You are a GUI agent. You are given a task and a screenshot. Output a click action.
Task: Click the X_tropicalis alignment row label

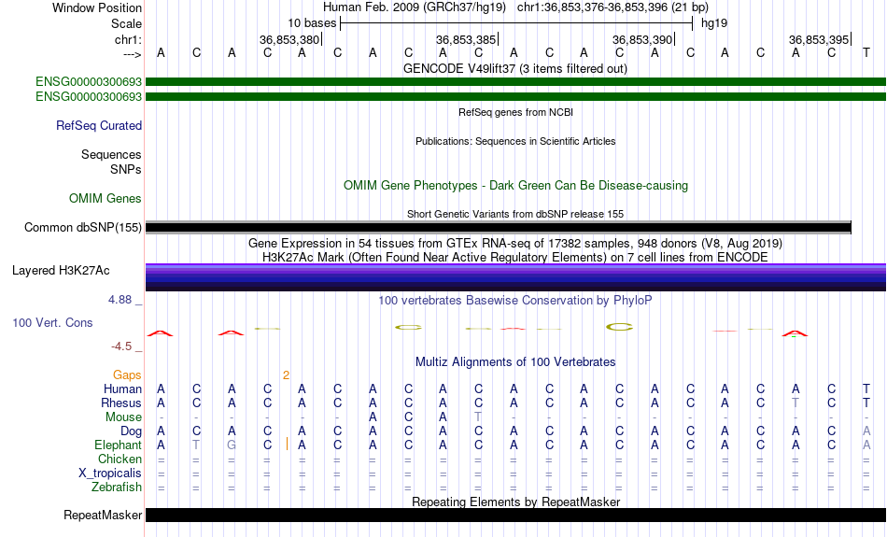pos(110,473)
